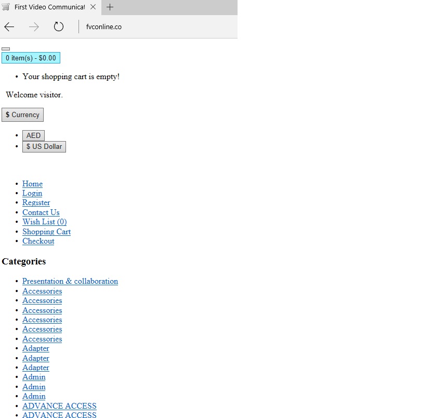Focus the fvconline.co address bar

point(103,27)
